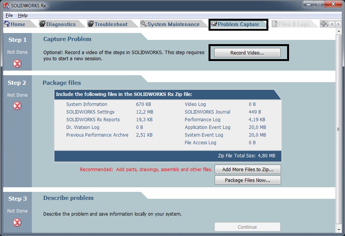The image size is (345, 236).
Task: Click Add More Files to Zip
Action: pos(247,169)
